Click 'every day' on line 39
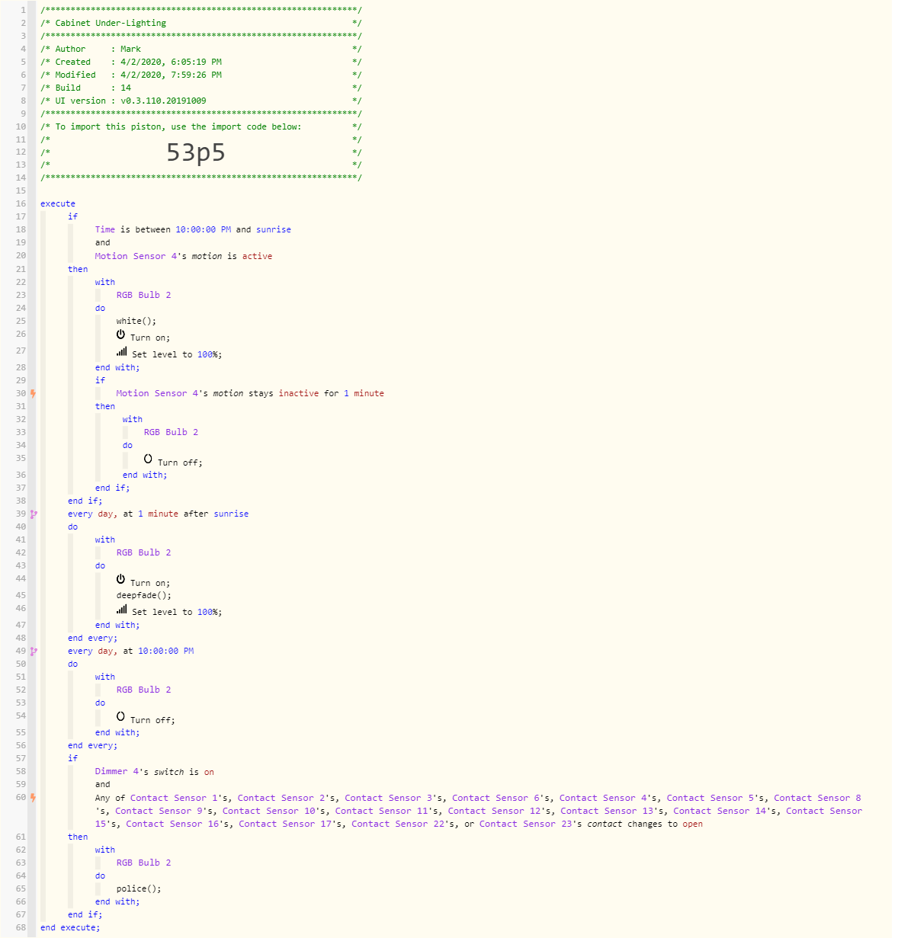 pos(92,514)
